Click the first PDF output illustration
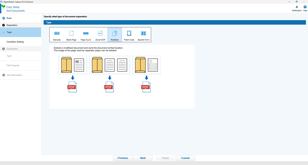This screenshot has height=165, width=308. (x=72, y=87)
